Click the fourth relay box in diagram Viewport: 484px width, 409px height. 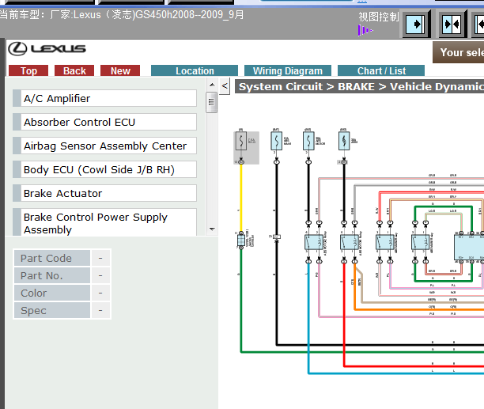(421, 242)
